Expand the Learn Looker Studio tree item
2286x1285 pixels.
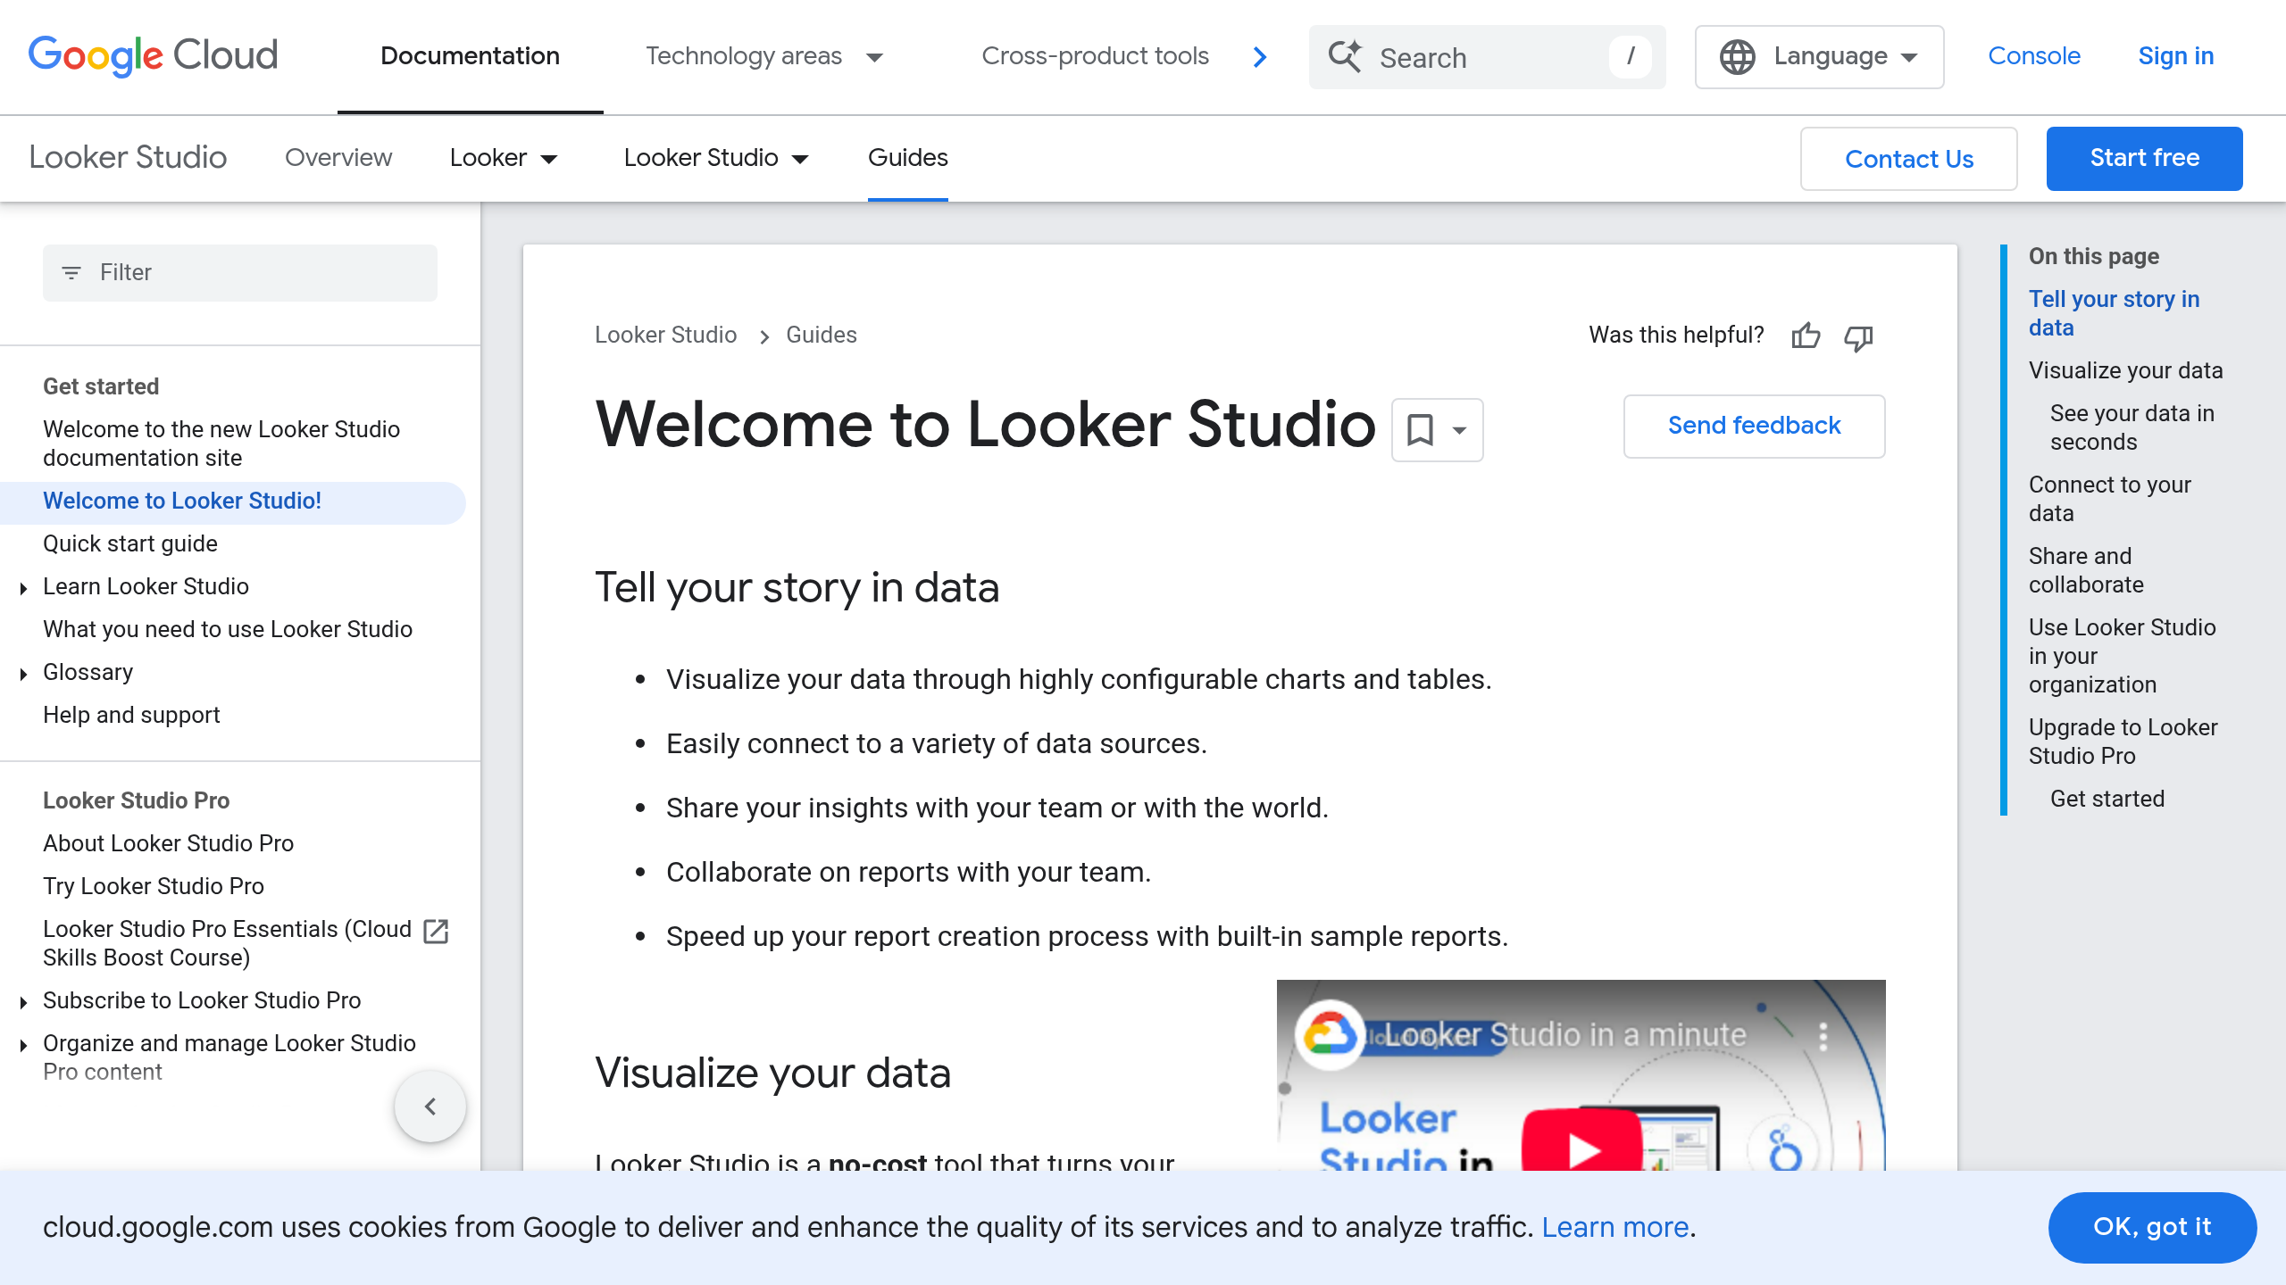(24, 587)
